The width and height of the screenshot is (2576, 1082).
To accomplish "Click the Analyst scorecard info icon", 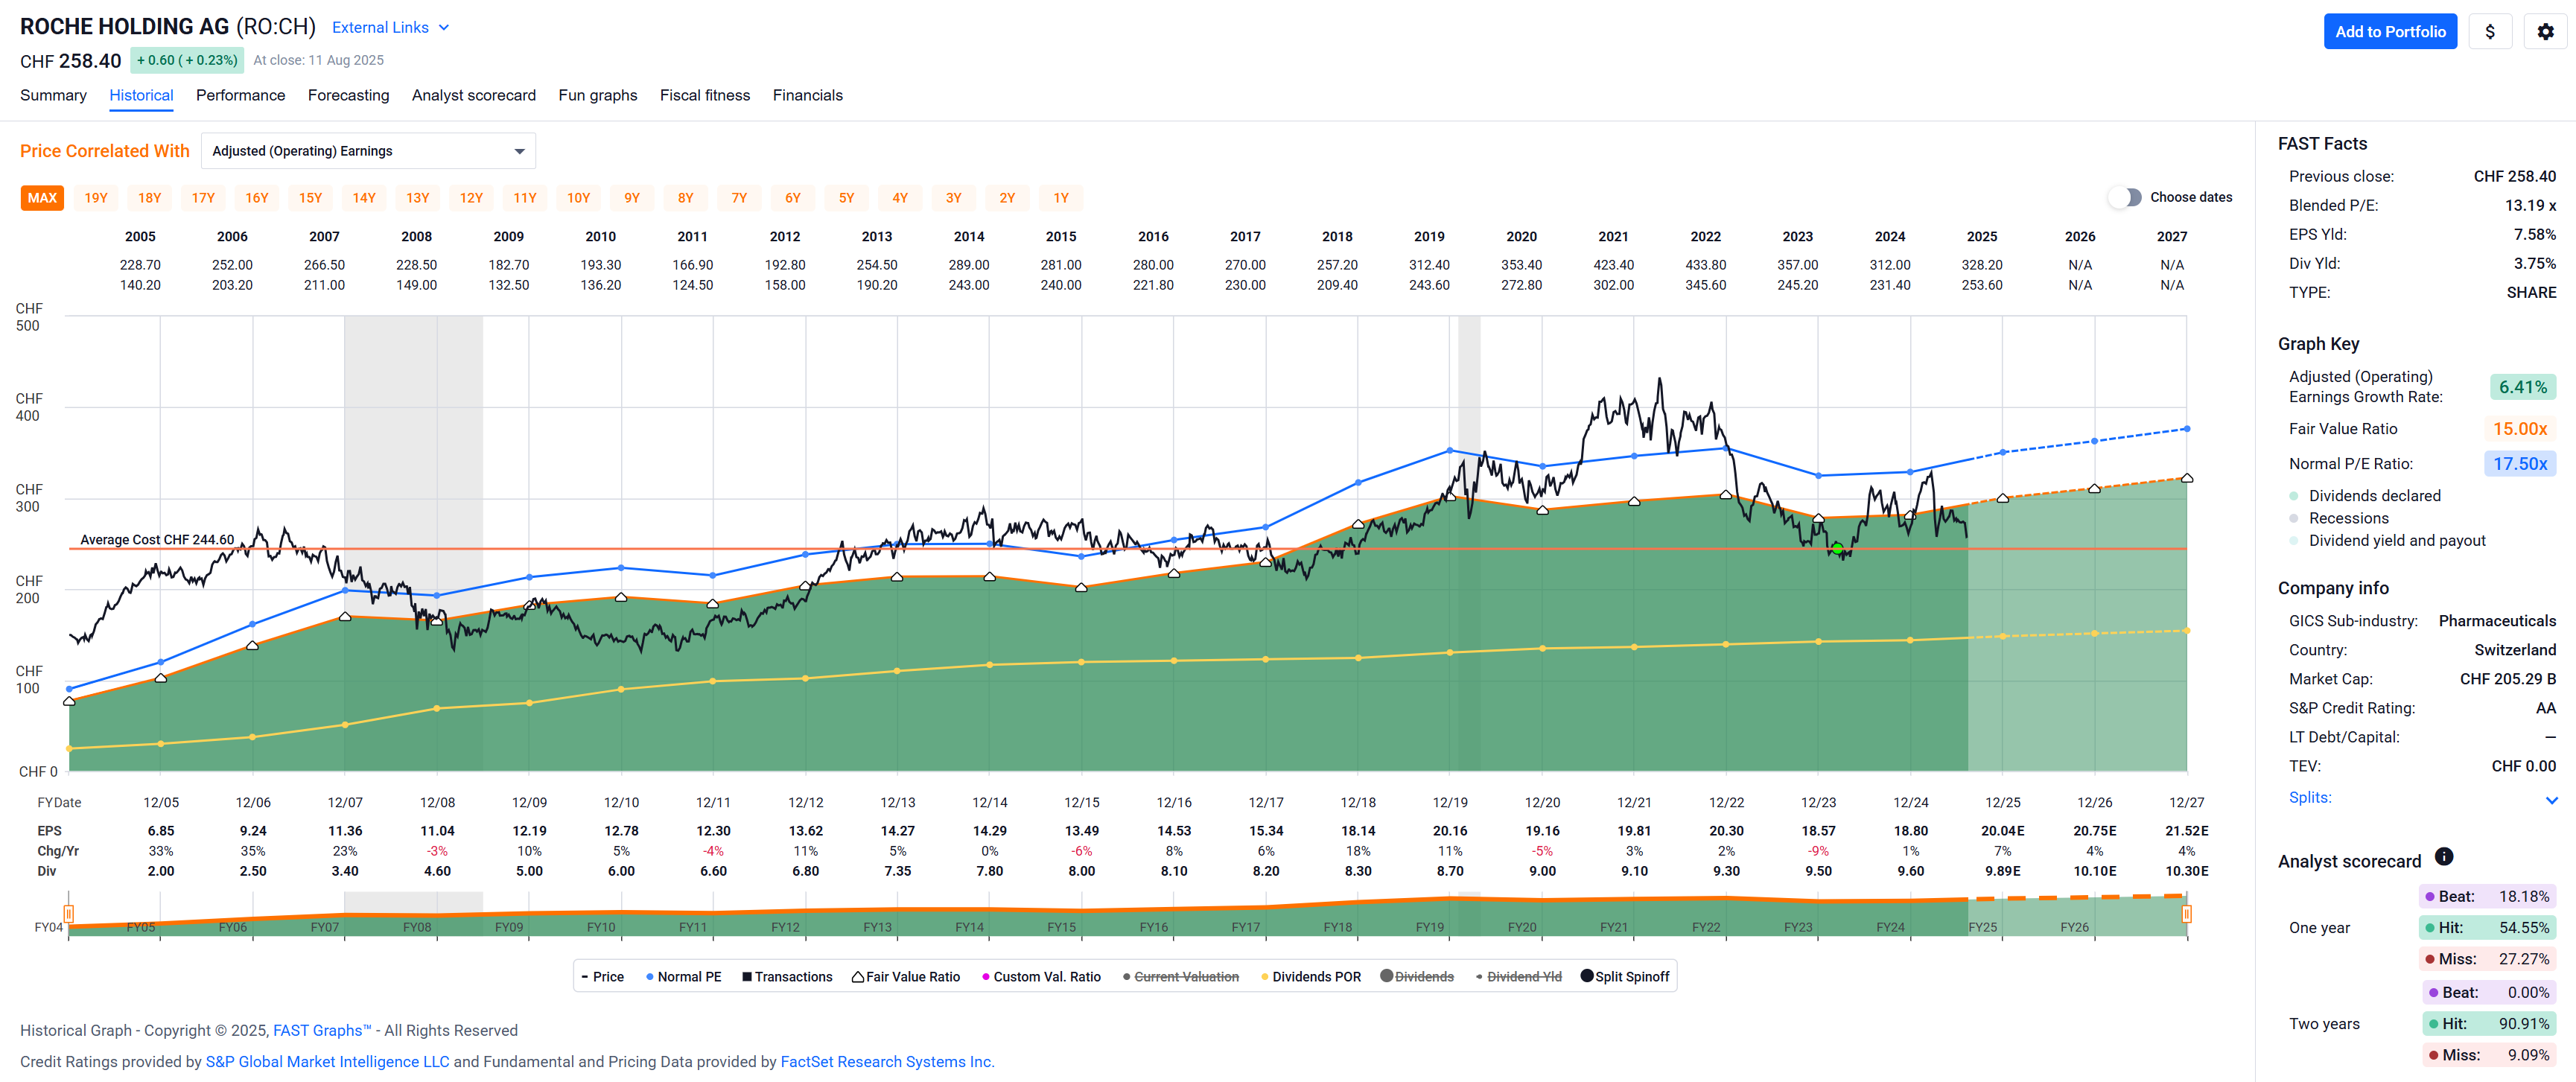I will pyautogui.click(x=2443, y=857).
